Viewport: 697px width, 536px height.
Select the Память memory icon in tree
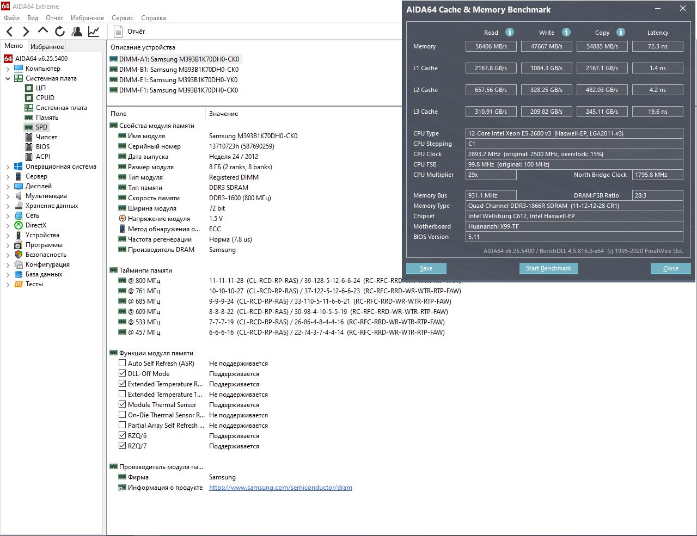point(29,118)
